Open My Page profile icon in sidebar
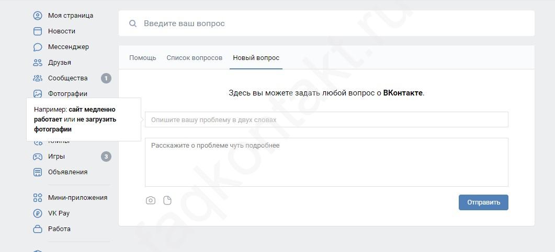 (x=38, y=16)
